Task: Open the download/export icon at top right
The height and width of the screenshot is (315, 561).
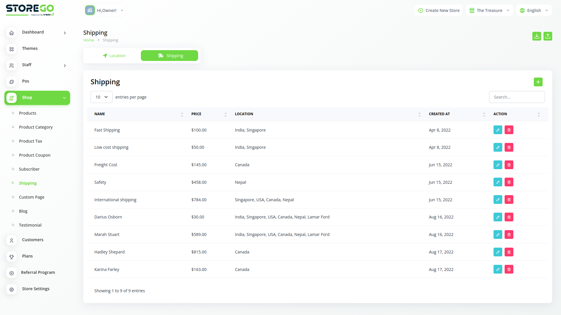Action: tap(536, 36)
